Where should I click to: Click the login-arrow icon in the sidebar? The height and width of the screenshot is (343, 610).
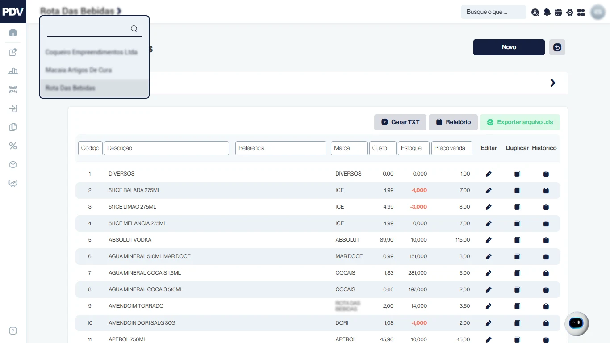[x=13, y=108]
